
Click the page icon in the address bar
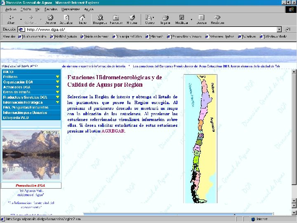(21, 29)
